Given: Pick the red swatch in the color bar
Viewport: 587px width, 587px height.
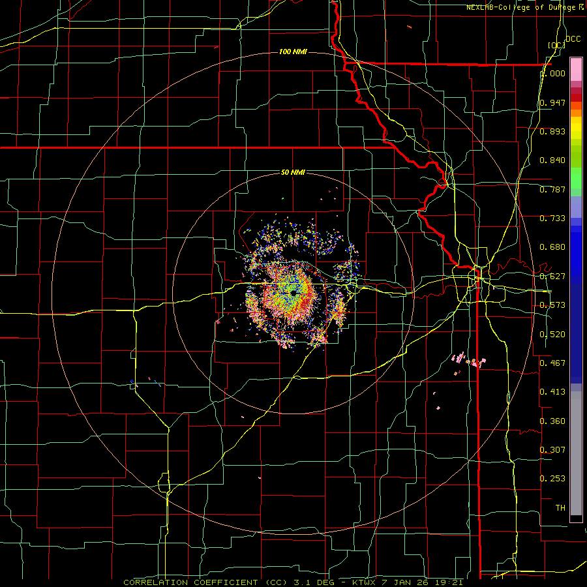Looking at the screenshot, I should (576, 98).
